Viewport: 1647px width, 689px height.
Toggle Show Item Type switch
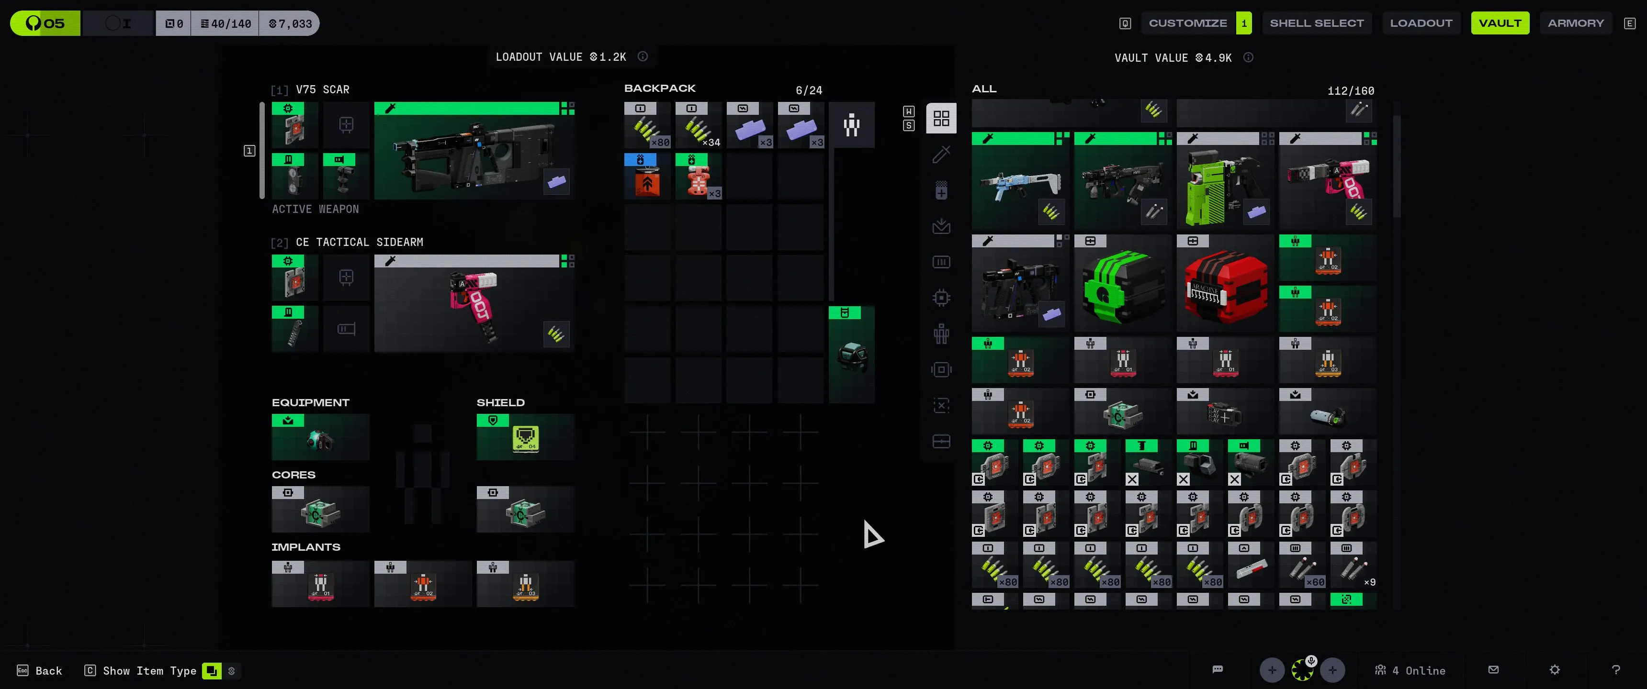211,670
